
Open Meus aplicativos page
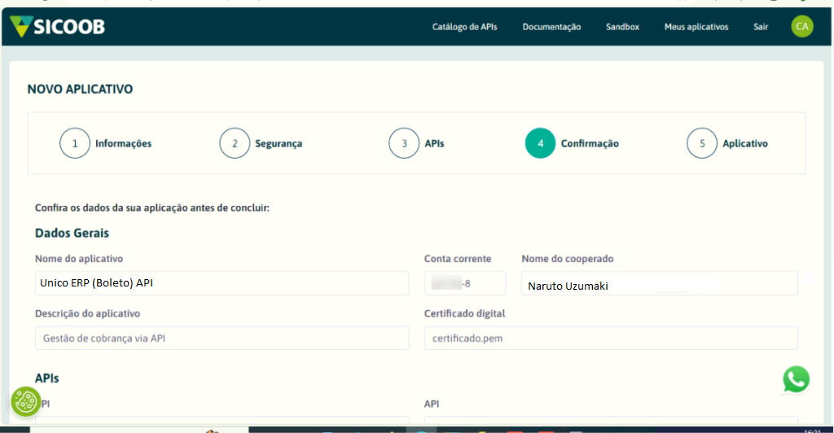[696, 27]
